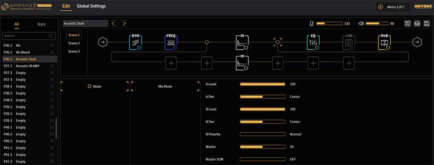Switch to the Edit tab
The width and height of the screenshot is (434, 165).
point(66,6)
